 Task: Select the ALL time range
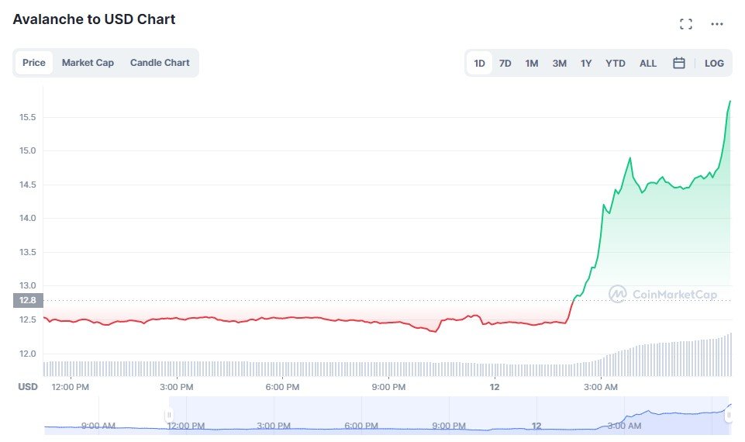[x=648, y=64]
